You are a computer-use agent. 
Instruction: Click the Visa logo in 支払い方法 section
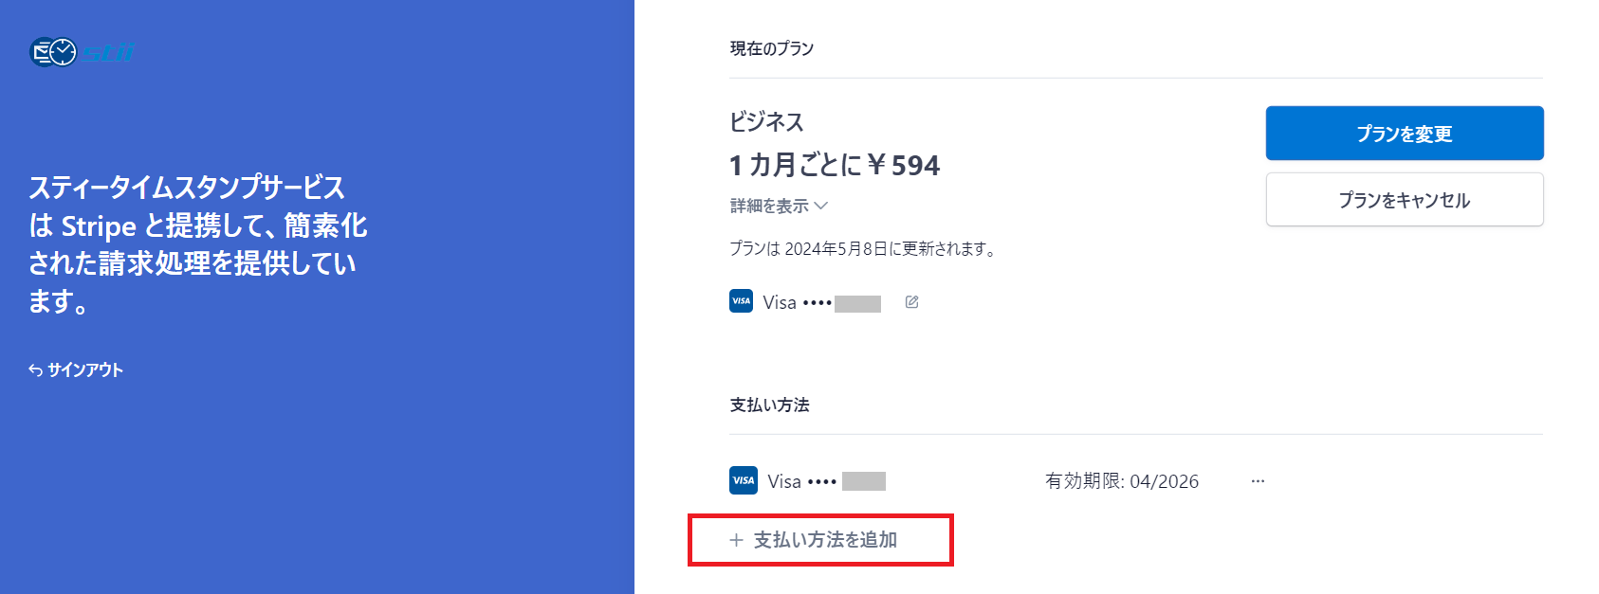[744, 480]
